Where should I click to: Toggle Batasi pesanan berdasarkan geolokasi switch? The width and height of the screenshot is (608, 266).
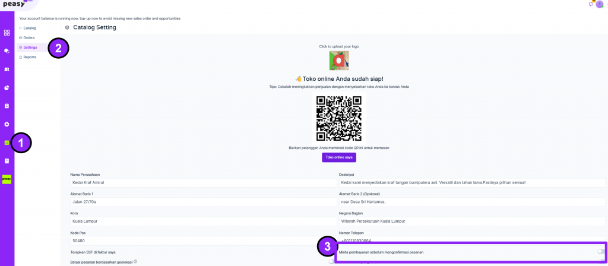tap(332, 261)
